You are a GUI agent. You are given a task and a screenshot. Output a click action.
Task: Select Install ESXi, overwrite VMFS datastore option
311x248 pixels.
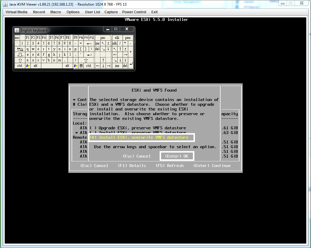click(x=139, y=137)
